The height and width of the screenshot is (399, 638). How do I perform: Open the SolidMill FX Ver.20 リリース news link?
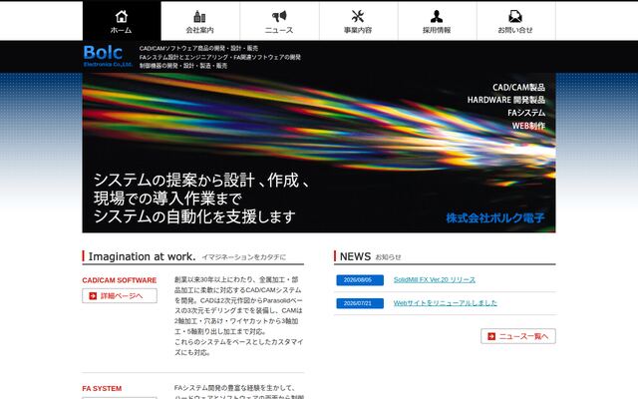click(435, 279)
